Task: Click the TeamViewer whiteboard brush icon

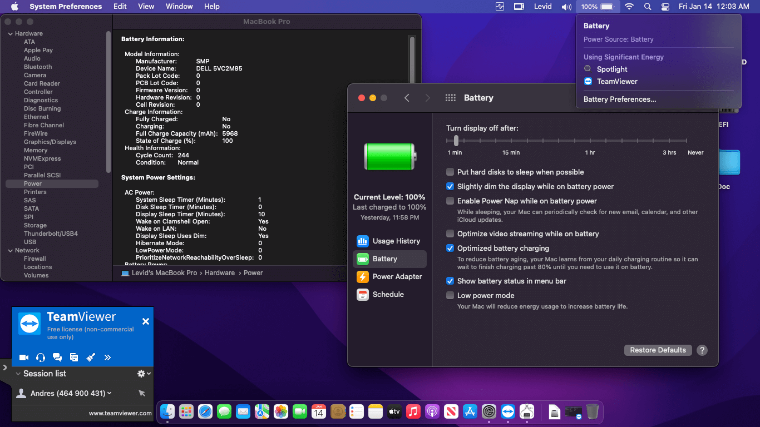Action: click(91, 358)
